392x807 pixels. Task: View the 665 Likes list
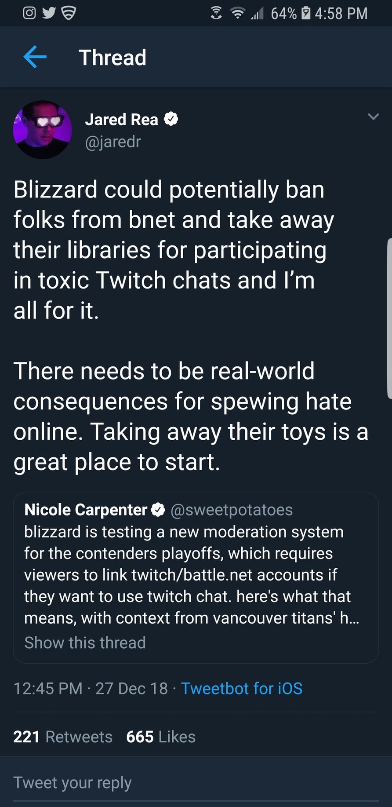point(161,737)
